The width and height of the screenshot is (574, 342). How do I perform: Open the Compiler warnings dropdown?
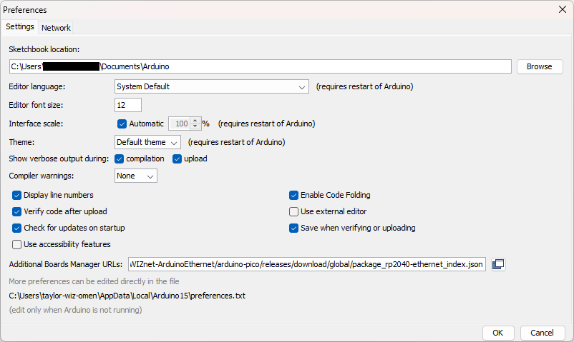136,176
